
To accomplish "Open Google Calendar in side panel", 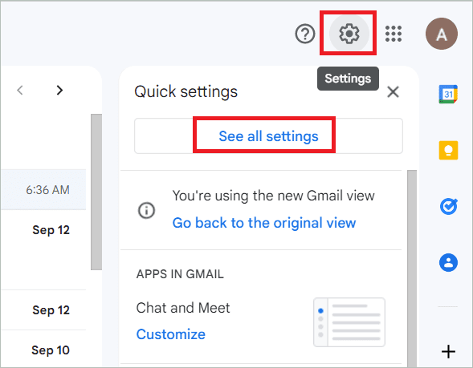I will coord(448,95).
